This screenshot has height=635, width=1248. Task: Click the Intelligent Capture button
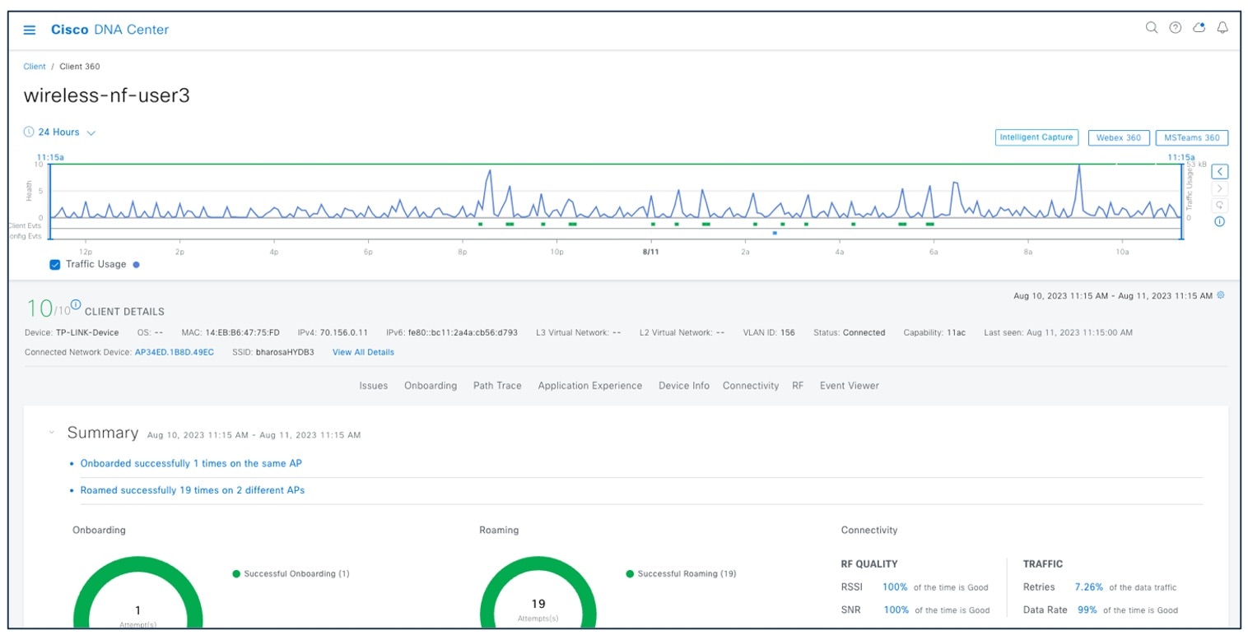tap(1036, 137)
